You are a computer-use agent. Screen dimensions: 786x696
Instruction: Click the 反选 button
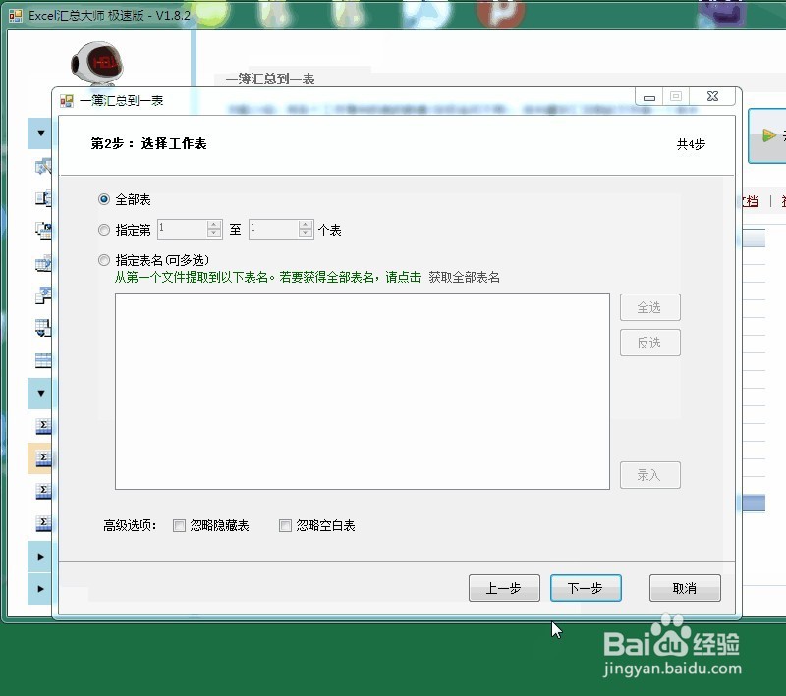click(650, 343)
